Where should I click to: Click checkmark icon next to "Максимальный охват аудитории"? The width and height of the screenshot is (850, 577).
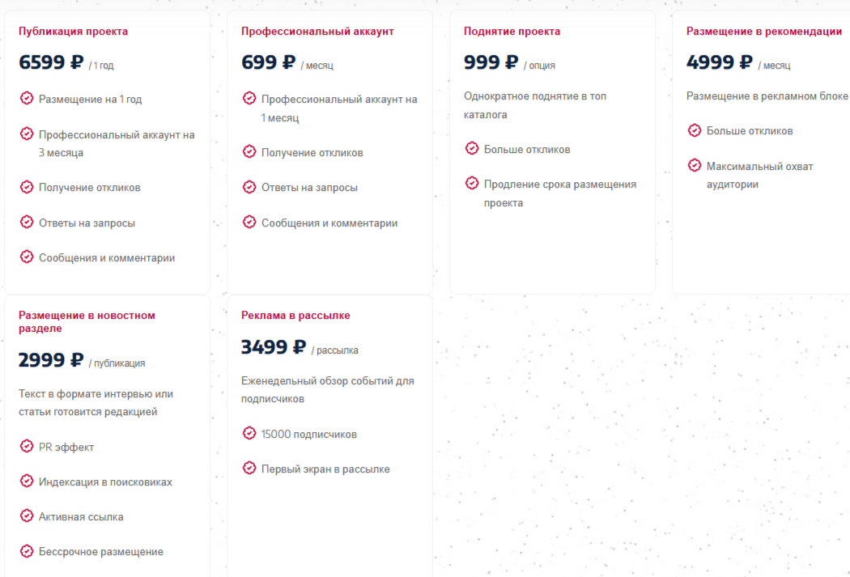[695, 166]
